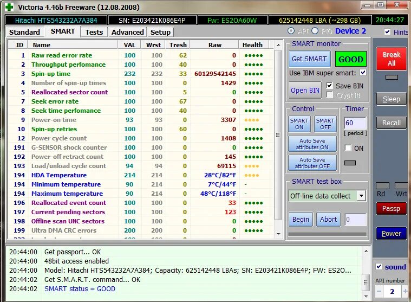The width and height of the screenshot is (411, 302).
Task: Toggle the Crypt it! checkbox
Action: coord(329,95)
